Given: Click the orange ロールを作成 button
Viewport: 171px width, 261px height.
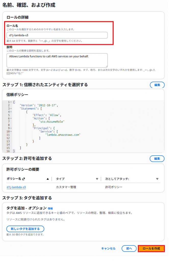Looking at the screenshot, I should point(151,249).
